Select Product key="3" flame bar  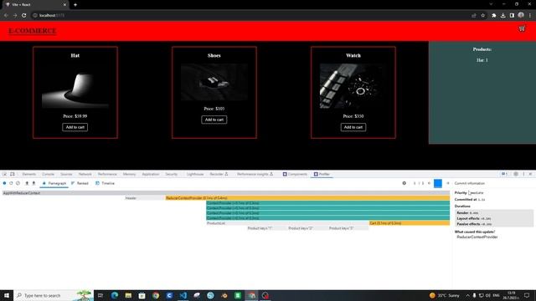(348, 228)
